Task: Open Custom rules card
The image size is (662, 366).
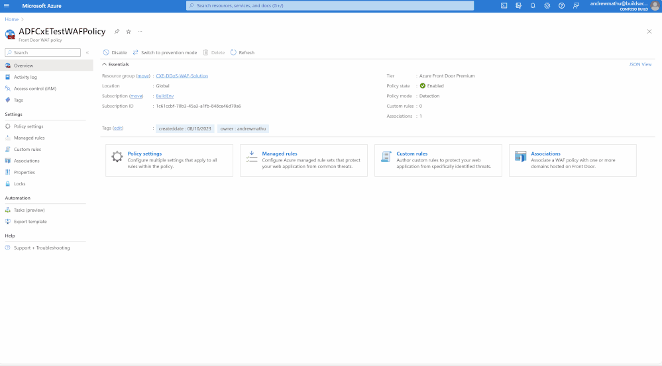Action: 438,160
